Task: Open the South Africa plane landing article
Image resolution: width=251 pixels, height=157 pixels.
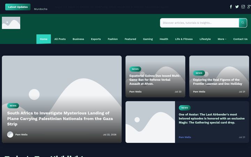Action: tap(60, 119)
